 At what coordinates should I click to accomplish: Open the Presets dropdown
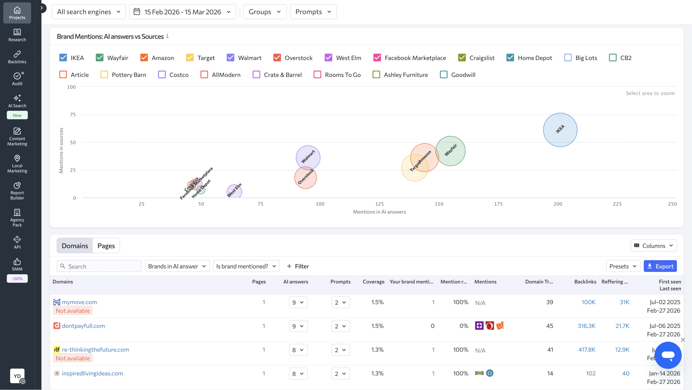623,266
